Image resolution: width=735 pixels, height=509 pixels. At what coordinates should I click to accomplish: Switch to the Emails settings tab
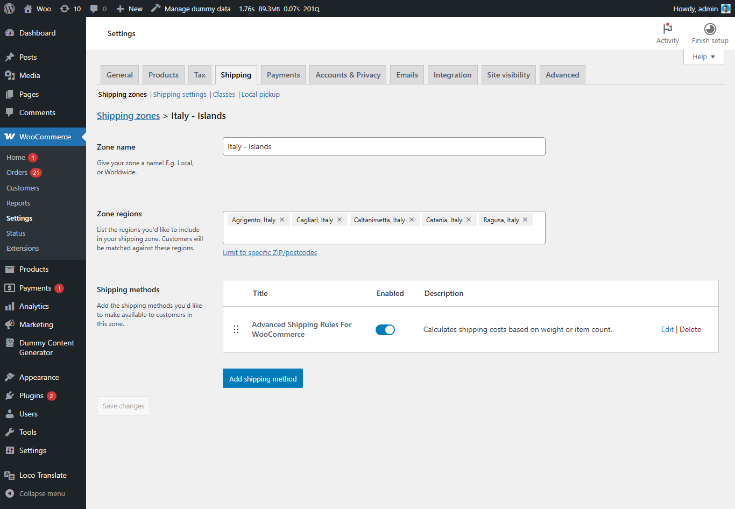(407, 75)
